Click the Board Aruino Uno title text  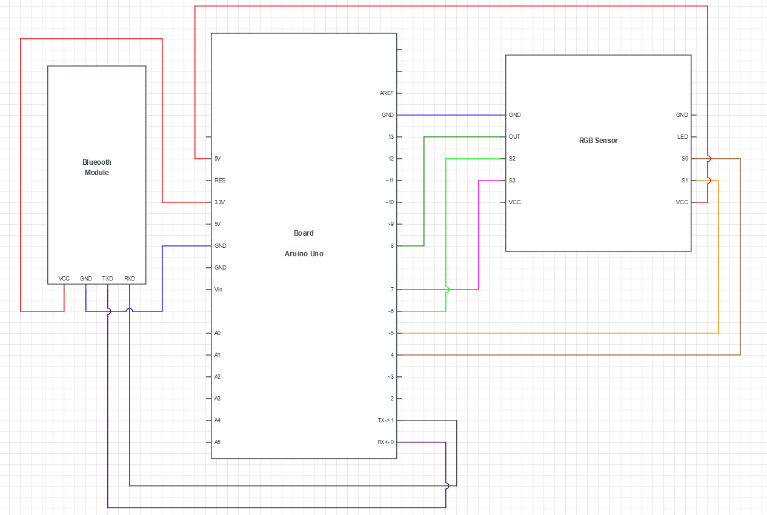303,244
